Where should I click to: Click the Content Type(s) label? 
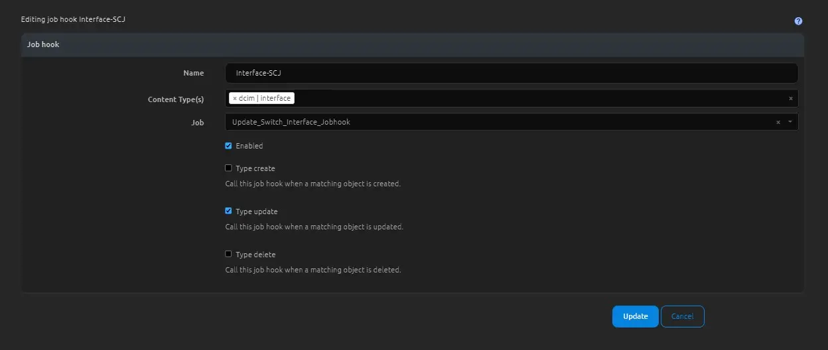pos(176,99)
